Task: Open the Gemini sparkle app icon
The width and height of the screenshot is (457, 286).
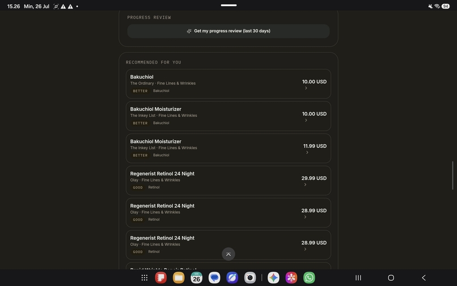Action: 273,277
